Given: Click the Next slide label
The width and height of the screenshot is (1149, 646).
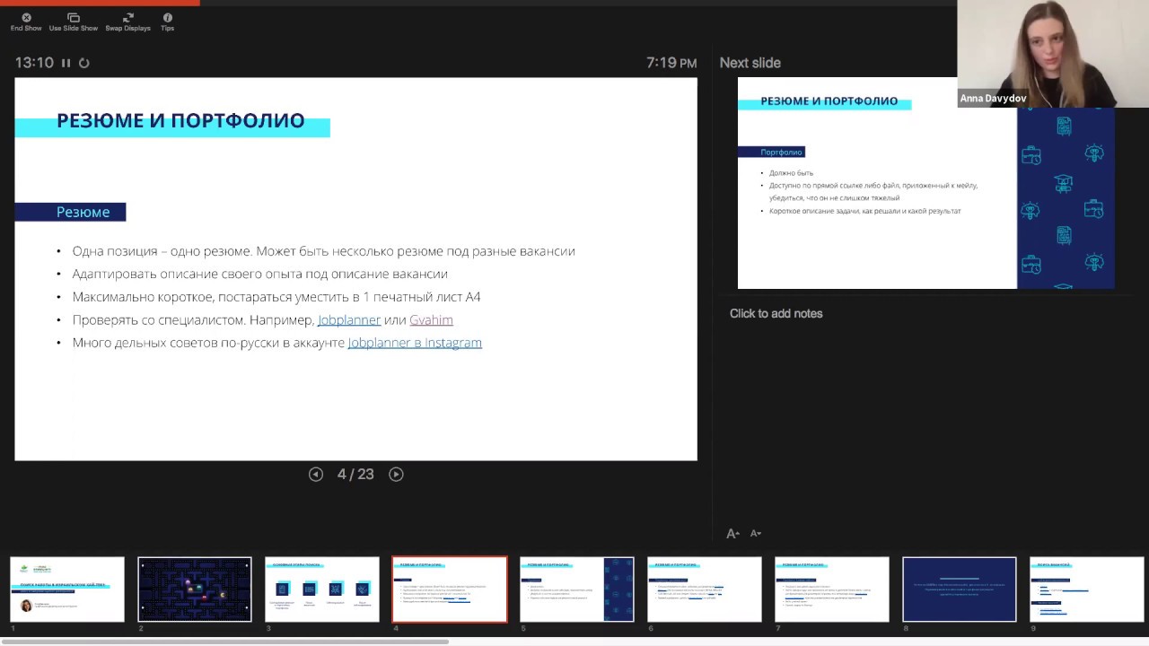Looking at the screenshot, I should (750, 63).
